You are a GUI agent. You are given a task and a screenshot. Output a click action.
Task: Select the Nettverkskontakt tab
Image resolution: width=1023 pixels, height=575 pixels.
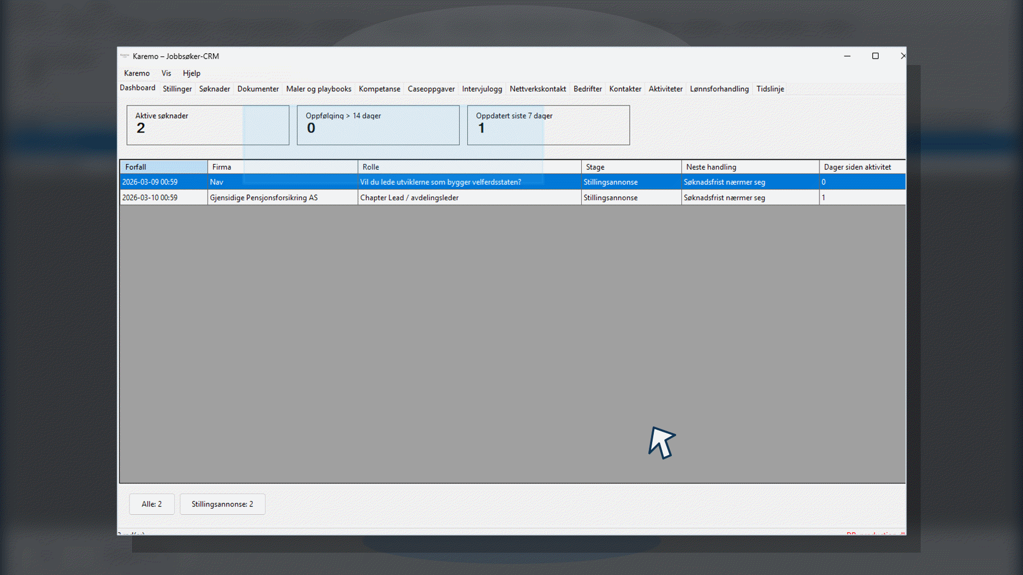pos(538,89)
